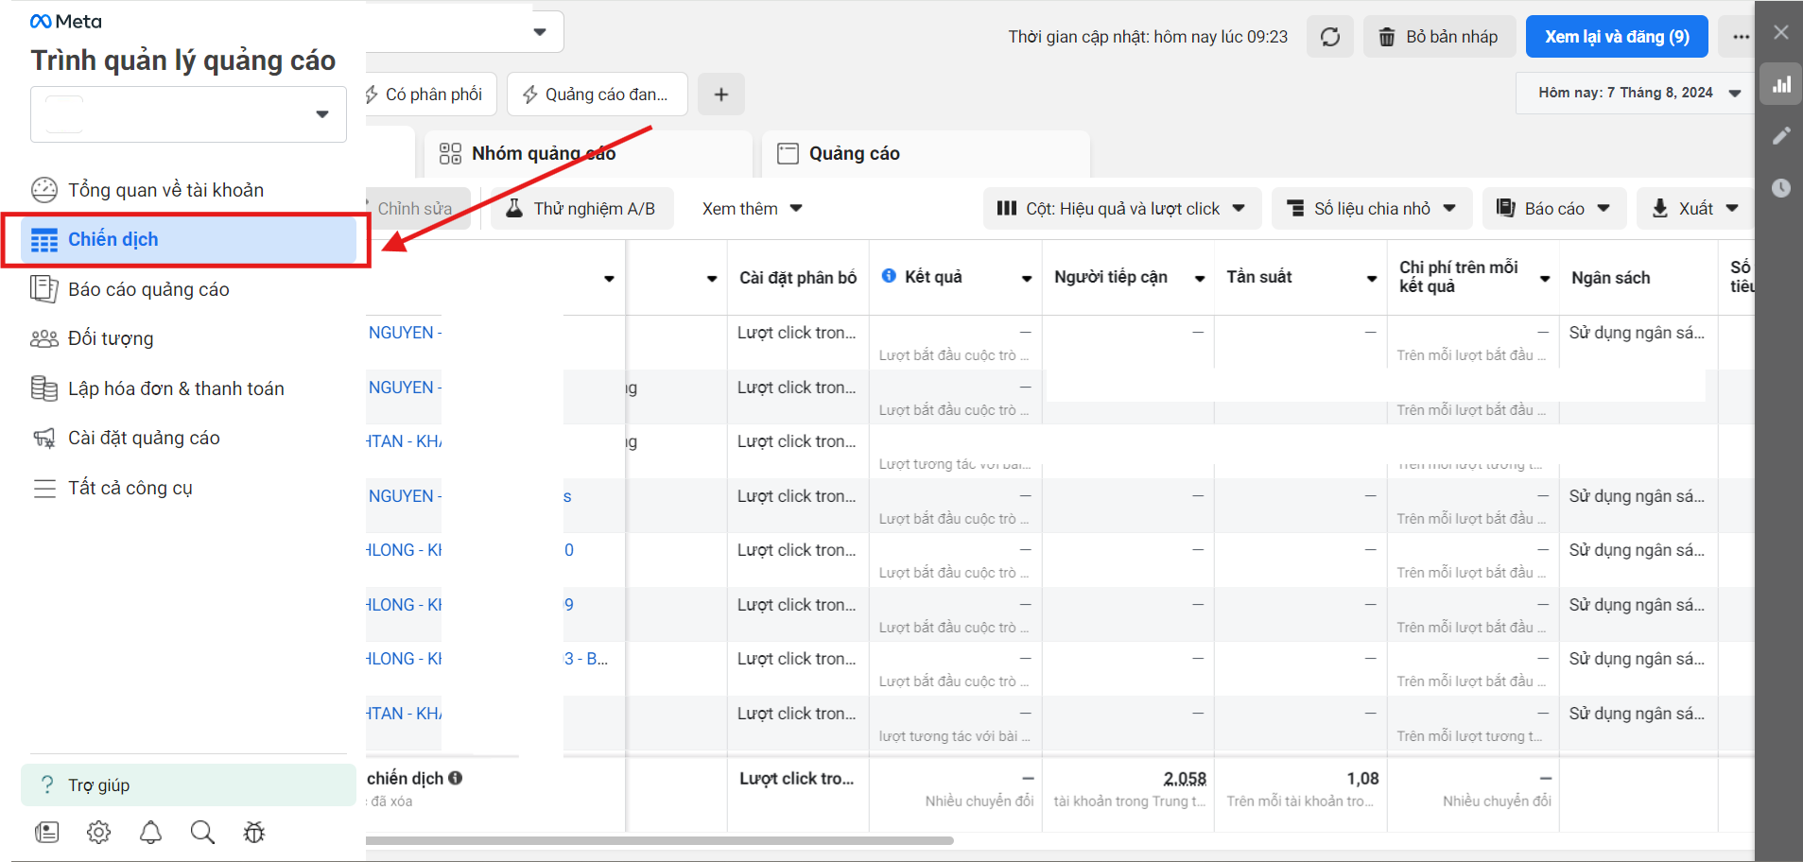Click Thử nghiệm A/B button
The image size is (1803, 862).
581,209
